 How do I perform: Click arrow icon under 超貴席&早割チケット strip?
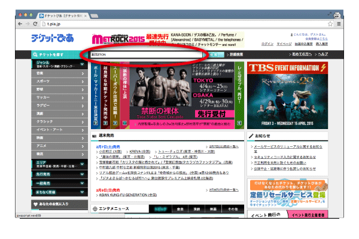tap(105, 123)
